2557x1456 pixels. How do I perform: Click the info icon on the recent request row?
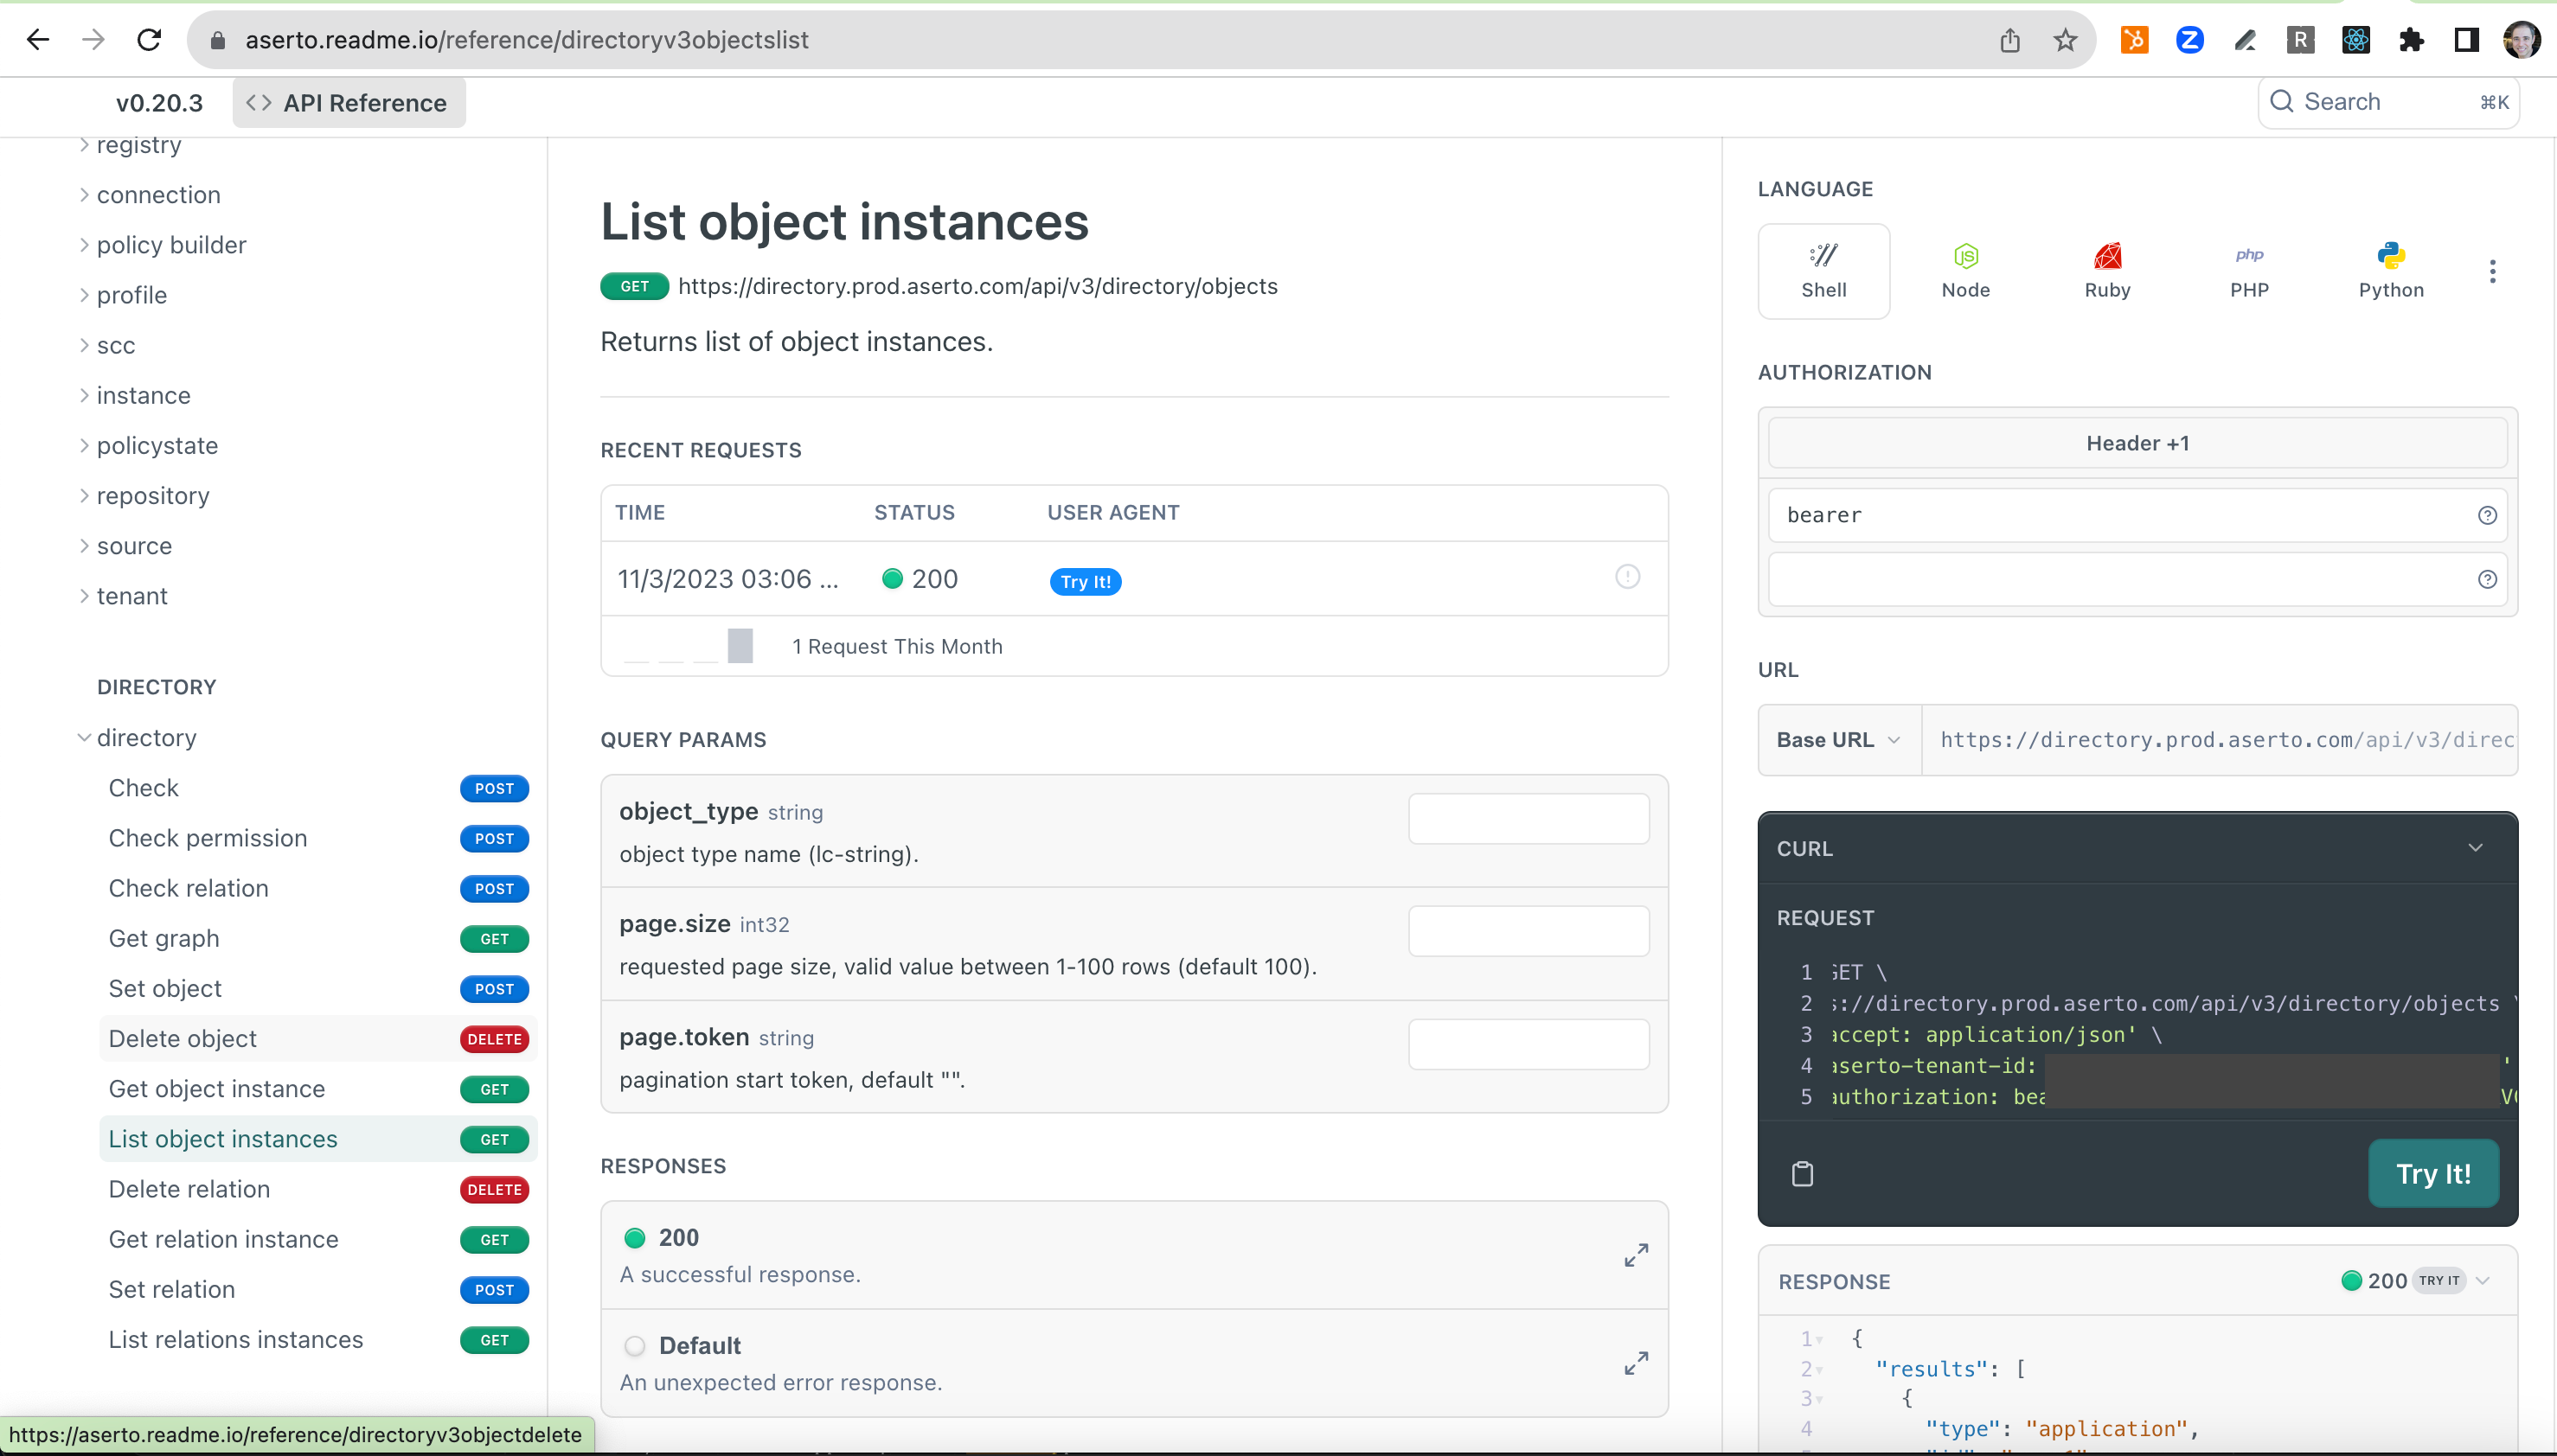(1626, 577)
